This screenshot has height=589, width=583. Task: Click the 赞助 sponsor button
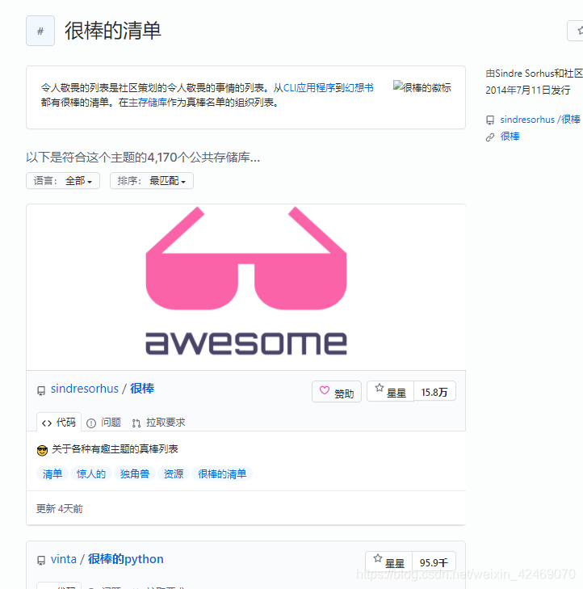click(337, 391)
